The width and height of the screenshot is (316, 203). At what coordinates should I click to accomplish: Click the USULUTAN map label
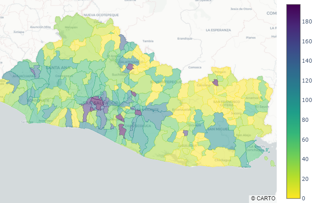pyautogui.click(x=187, y=145)
